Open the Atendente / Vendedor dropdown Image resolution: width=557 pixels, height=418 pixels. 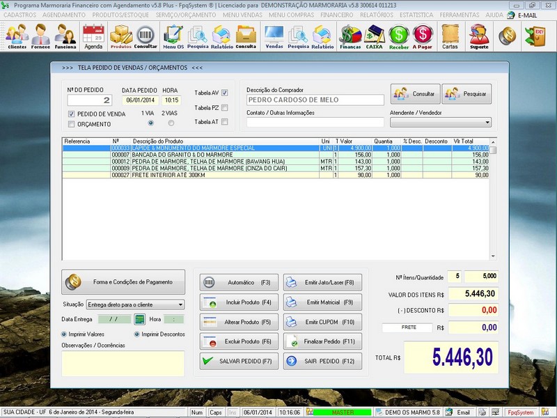pyautogui.click(x=487, y=122)
